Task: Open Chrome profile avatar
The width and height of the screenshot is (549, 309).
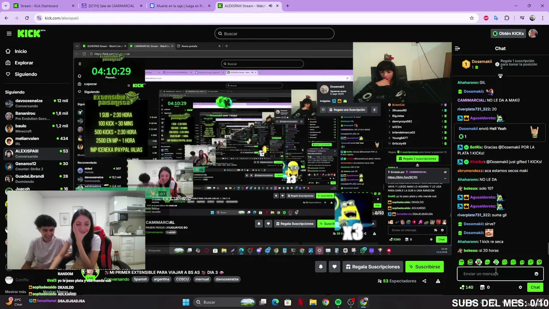Action: coord(532,18)
